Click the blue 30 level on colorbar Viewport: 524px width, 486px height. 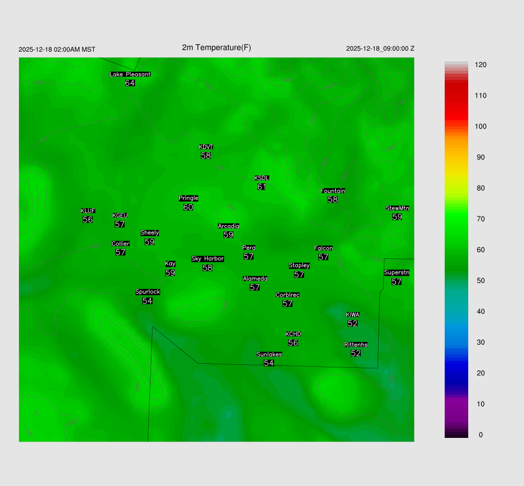click(456, 342)
